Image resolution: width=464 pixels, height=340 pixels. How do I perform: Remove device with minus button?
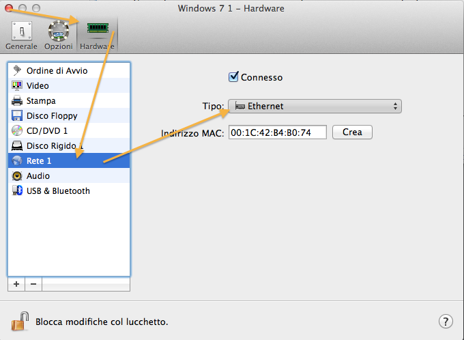[33, 284]
